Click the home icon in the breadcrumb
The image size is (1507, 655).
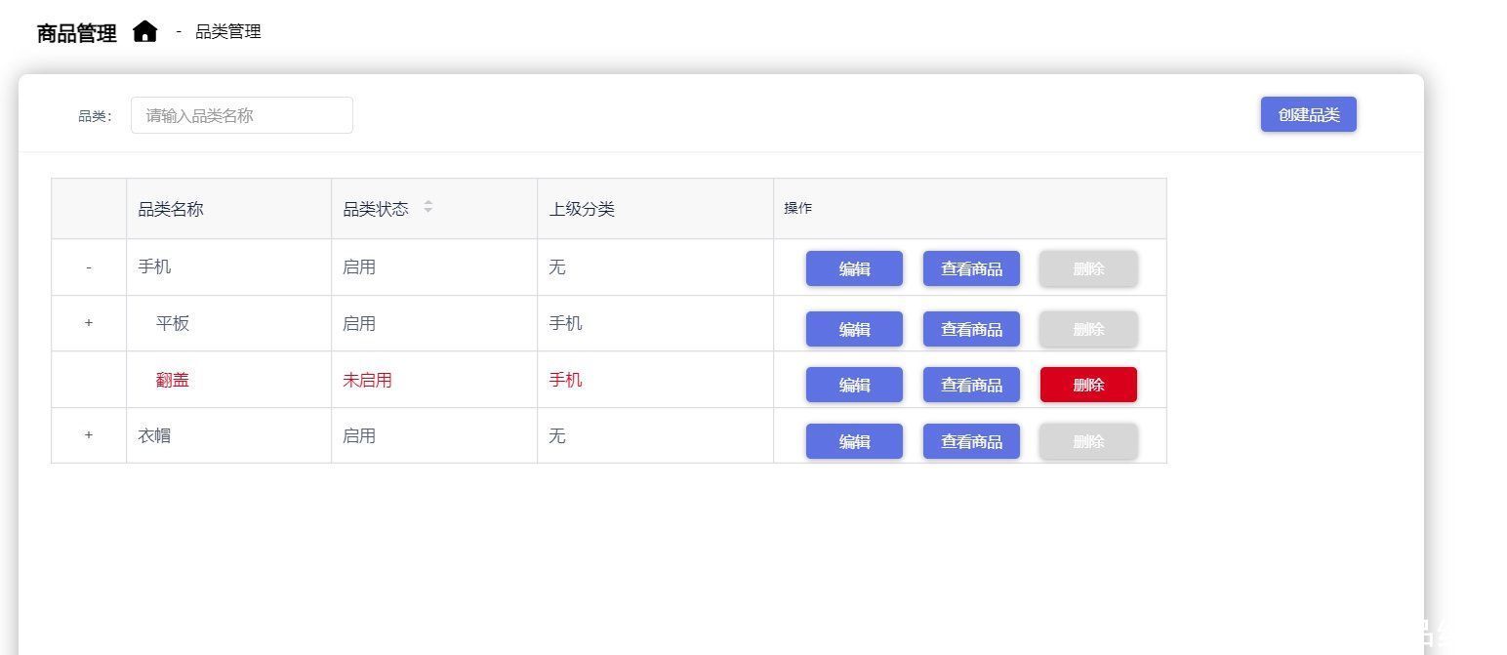point(144,31)
